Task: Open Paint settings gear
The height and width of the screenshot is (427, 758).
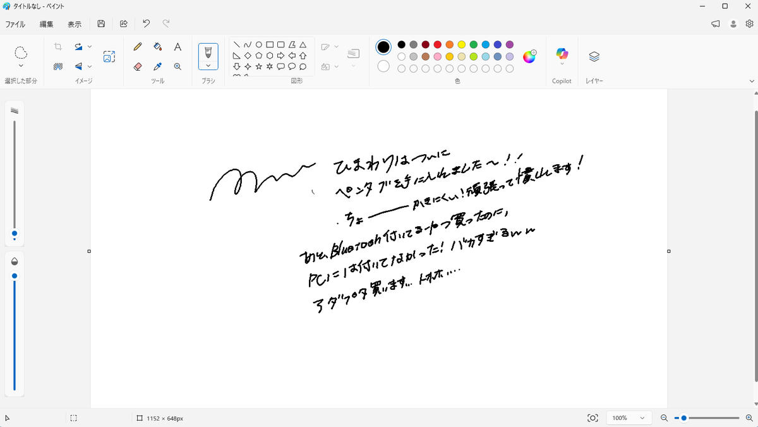Action: tap(749, 23)
